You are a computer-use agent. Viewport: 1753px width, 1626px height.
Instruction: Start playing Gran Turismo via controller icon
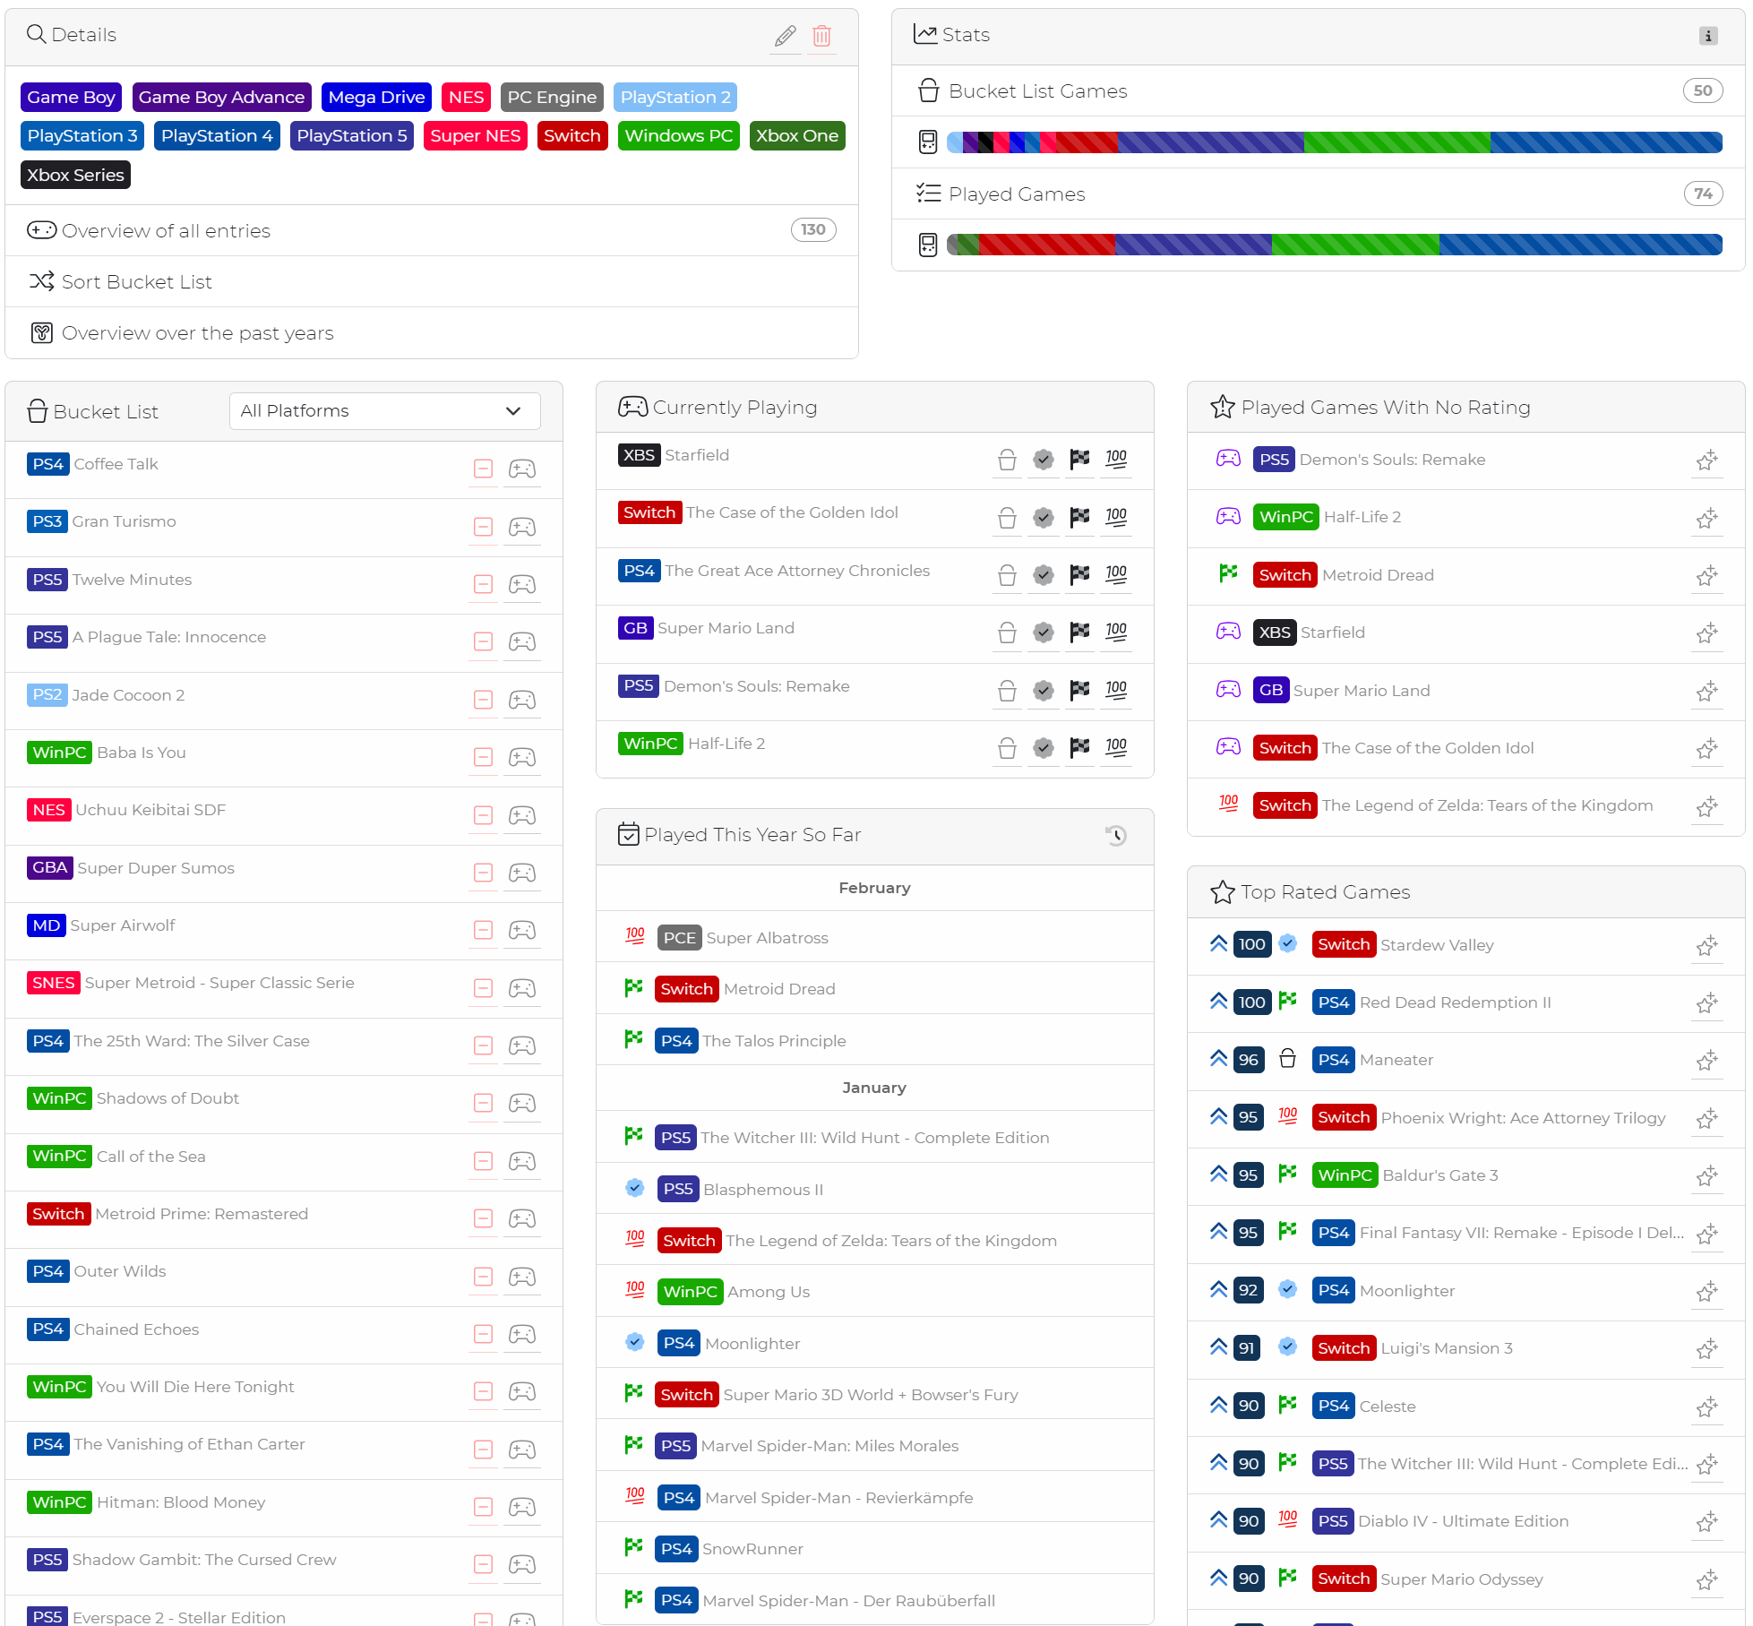522,527
